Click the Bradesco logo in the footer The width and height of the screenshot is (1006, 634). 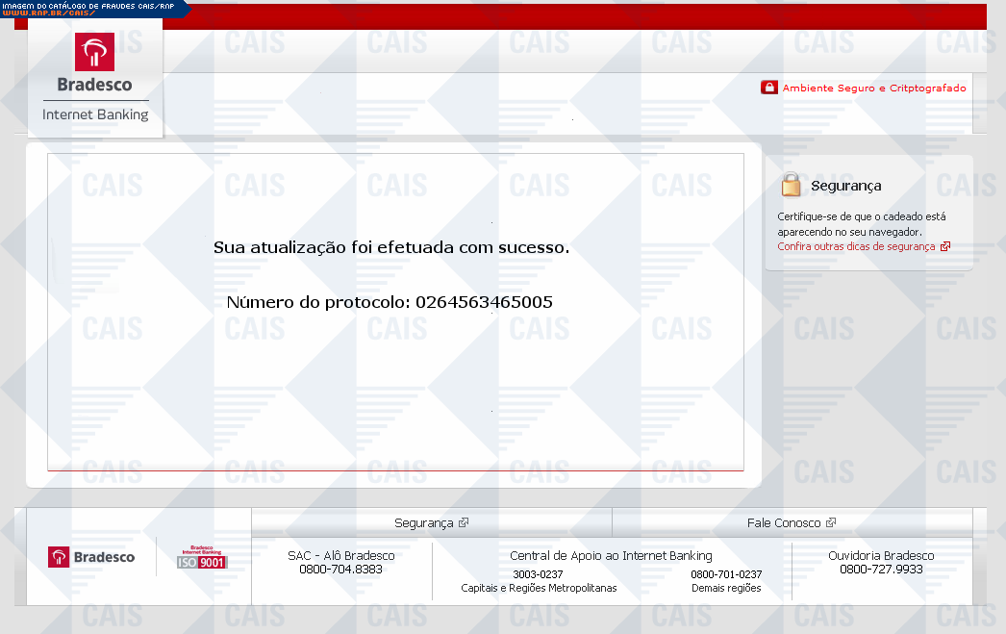tap(91, 556)
